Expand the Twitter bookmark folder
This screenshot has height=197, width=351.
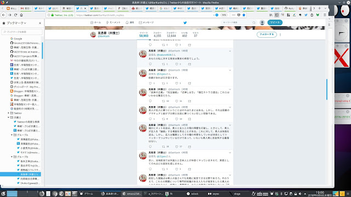click(x=9, y=113)
